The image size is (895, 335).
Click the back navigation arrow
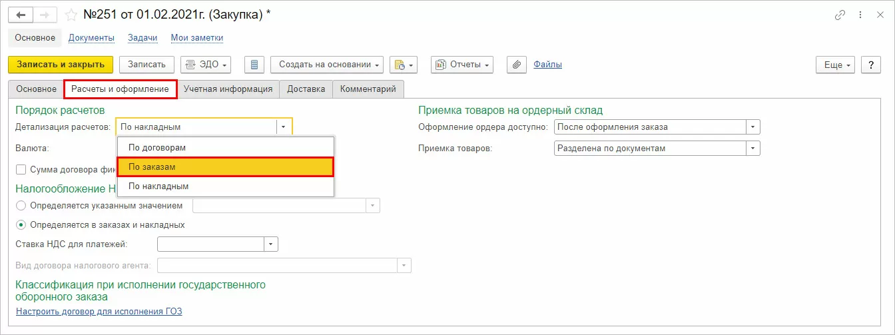point(21,15)
